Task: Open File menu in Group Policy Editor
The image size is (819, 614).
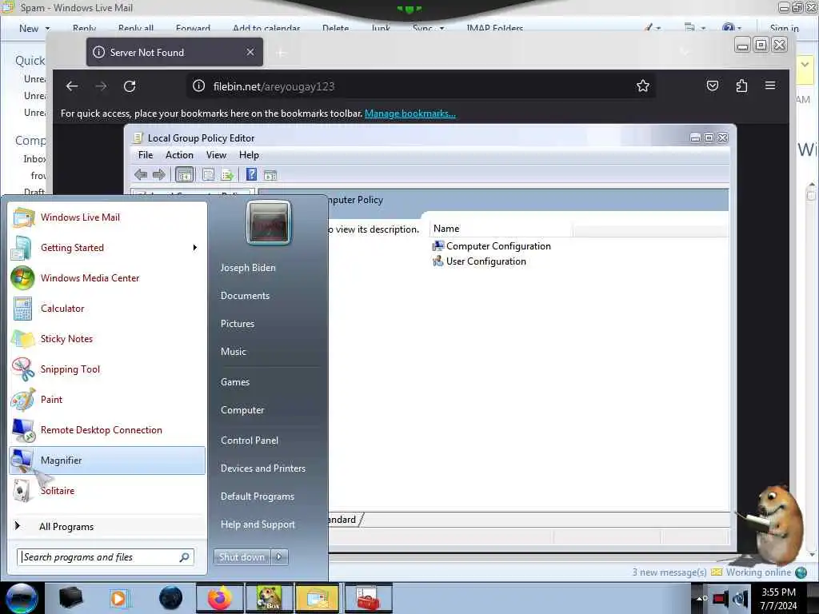Action: click(x=146, y=155)
